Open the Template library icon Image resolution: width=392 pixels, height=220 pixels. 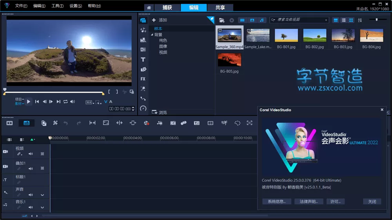[x=143, y=40]
